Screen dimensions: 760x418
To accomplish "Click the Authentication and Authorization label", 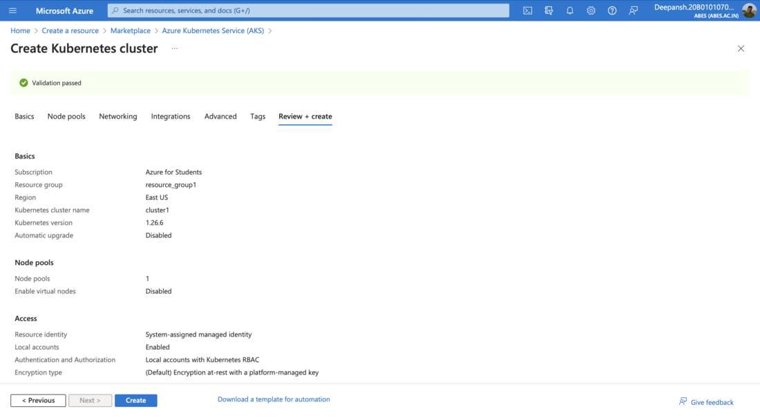I will (x=65, y=359).
